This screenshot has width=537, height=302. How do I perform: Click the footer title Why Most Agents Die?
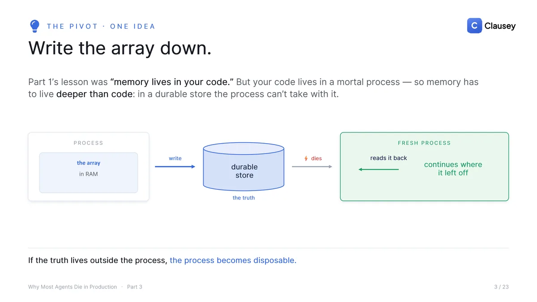pyautogui.click(x=72, y=287)
